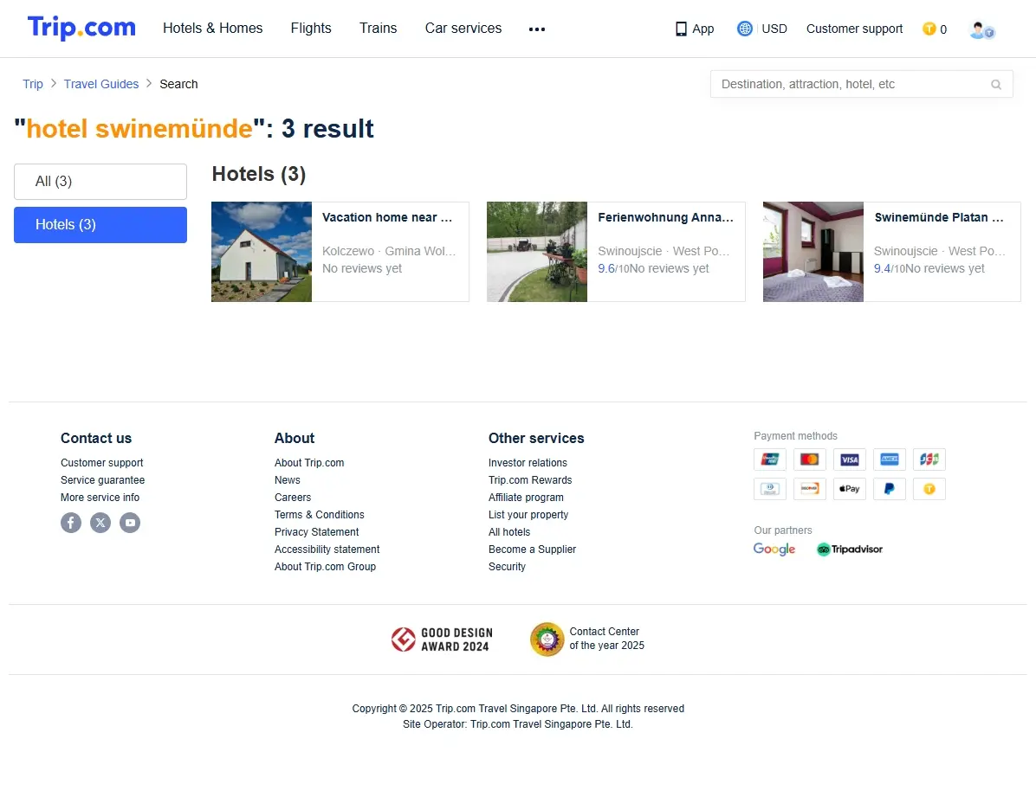Open Ferienwohnung Anna listing thumbnail
This screenshot has width=1036, height=797.
coord(536,252)
